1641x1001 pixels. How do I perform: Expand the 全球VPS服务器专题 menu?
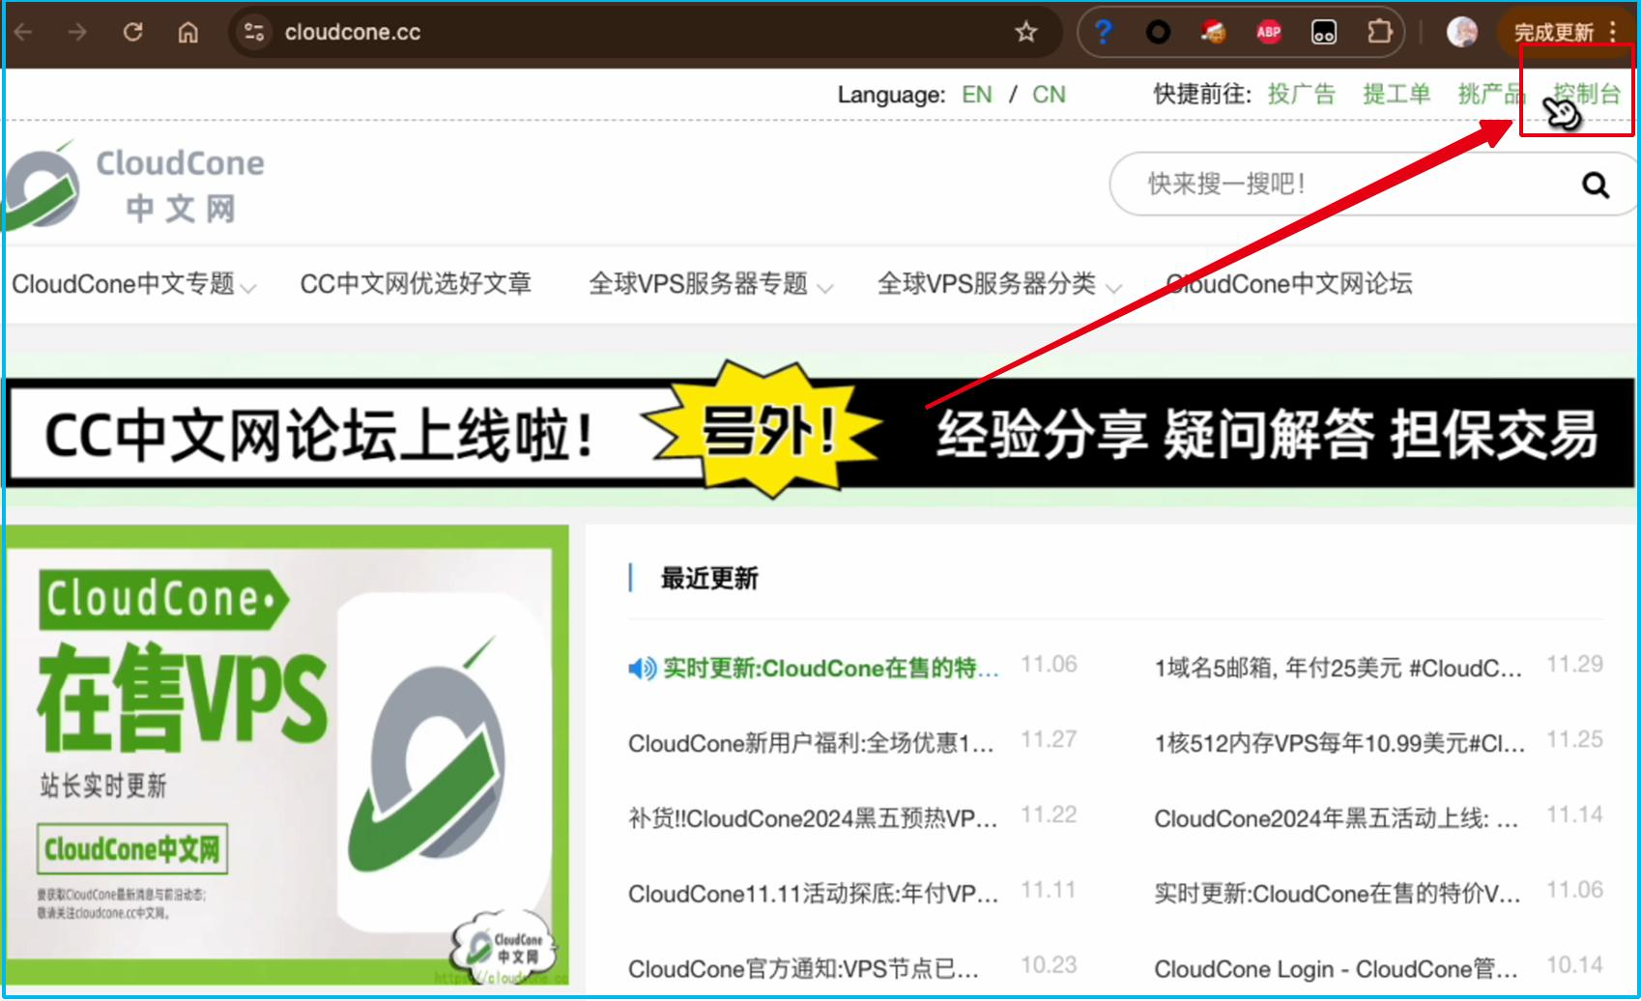710,284
